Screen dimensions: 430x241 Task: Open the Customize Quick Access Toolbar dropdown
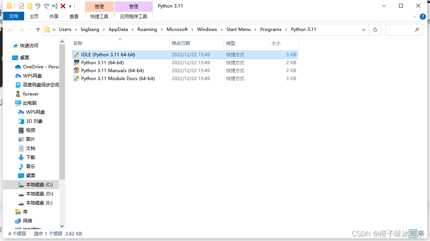click(x=70, y=6)
